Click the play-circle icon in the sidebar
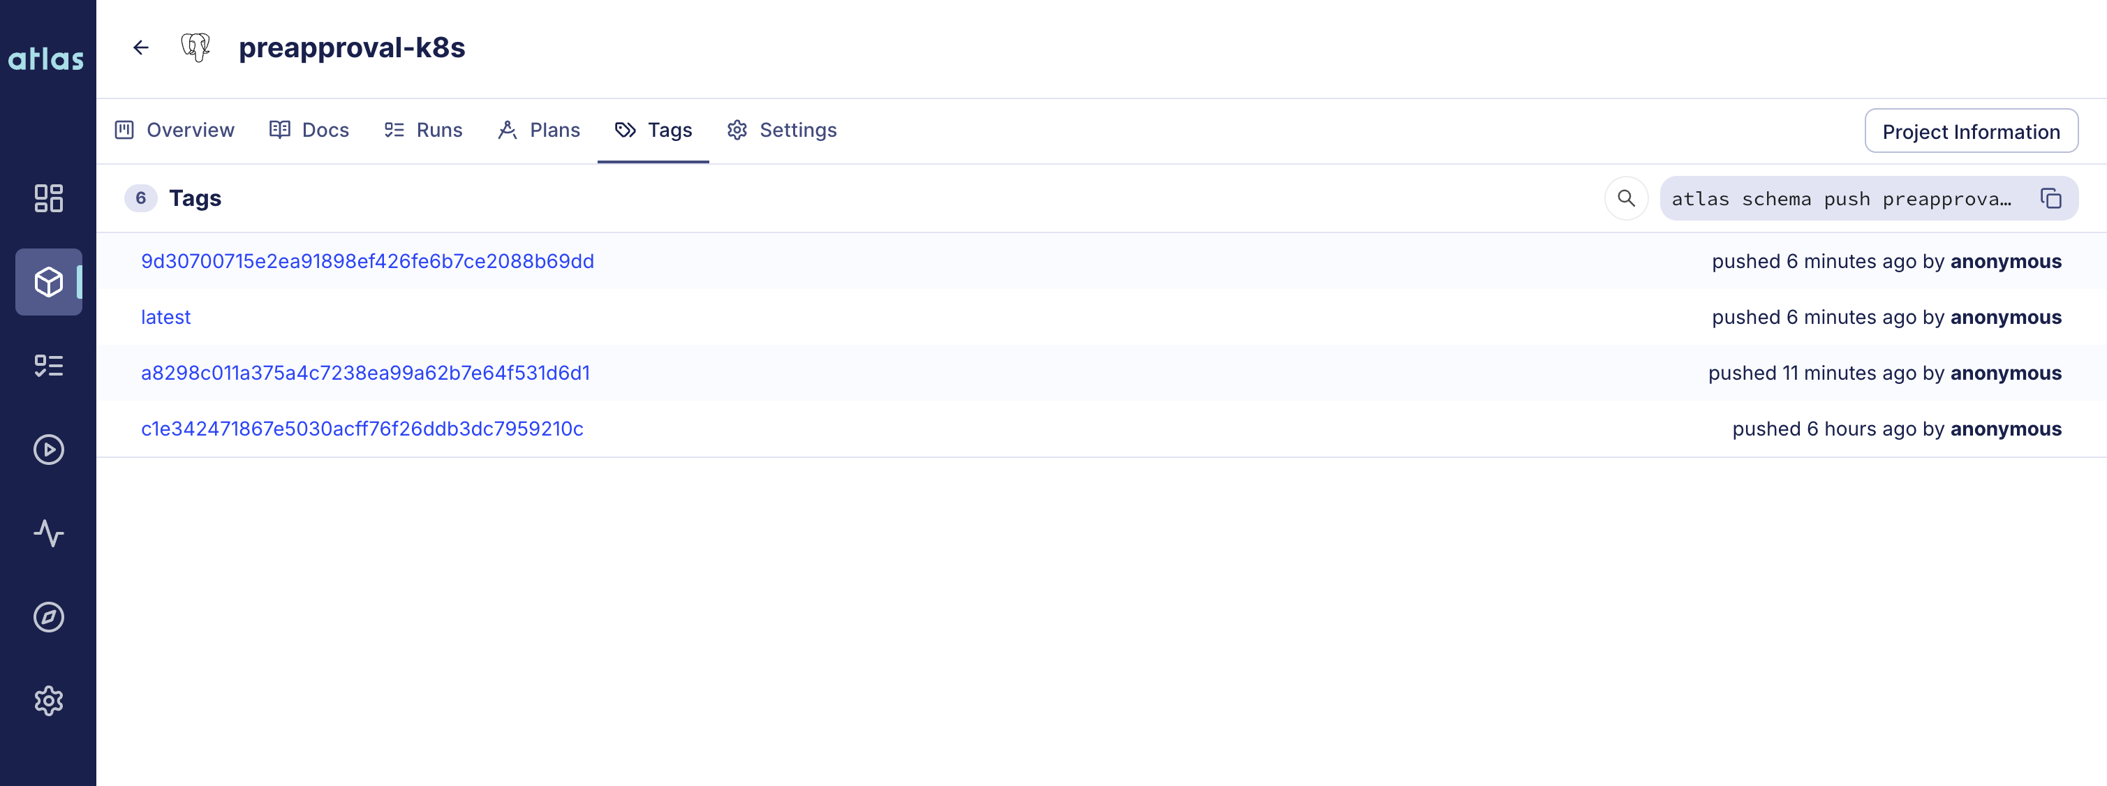 pos(48,449)
